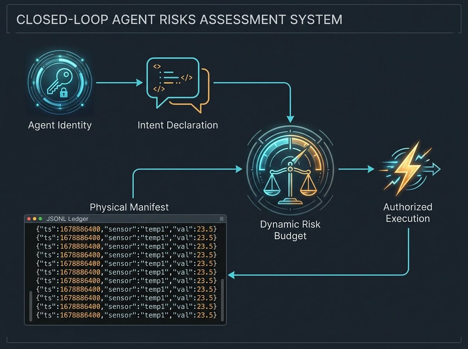Click the small padlock beneath the key
The image size is (468, 349).
click(64, 93)
